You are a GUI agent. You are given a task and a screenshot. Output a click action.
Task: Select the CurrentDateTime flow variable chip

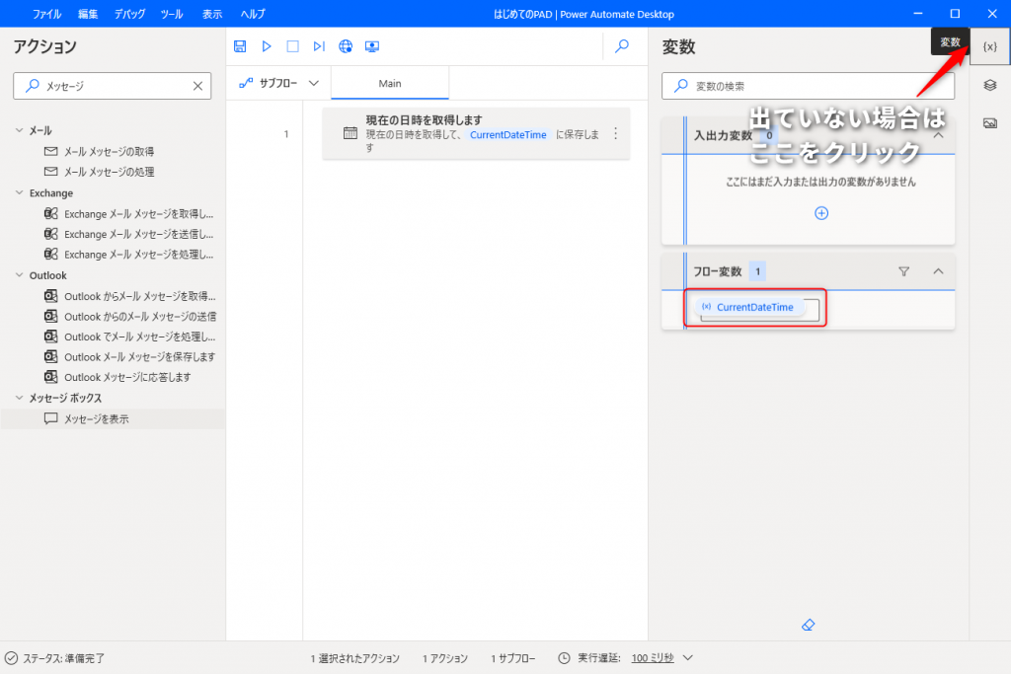pos(749,307)
